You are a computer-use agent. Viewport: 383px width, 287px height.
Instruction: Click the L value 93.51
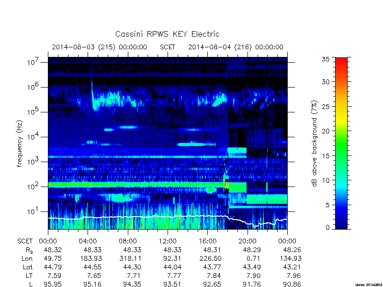click(172, 284)
